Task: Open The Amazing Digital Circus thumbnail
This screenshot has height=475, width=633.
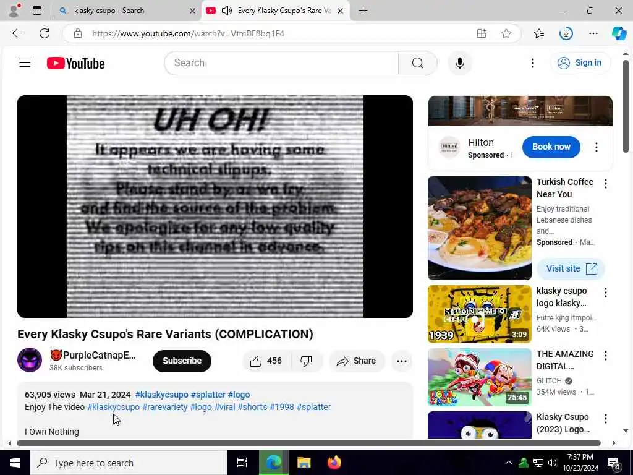Action: pyautogui.click(x=480, y=377)
